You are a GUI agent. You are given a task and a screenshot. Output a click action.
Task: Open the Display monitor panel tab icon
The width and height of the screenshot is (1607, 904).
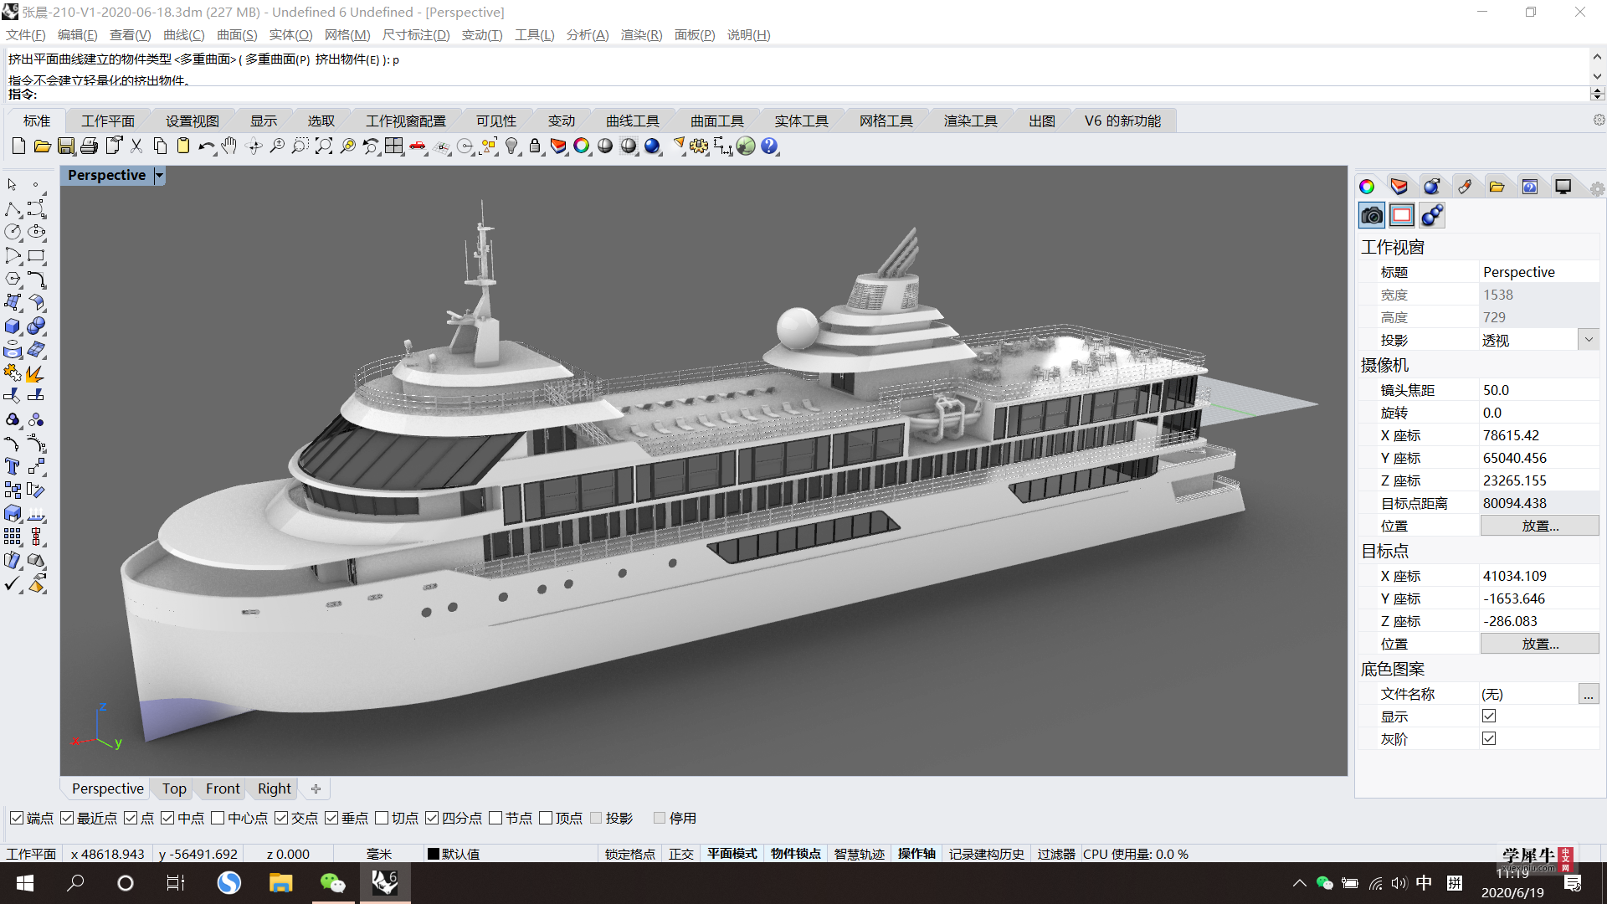tap(1563, 187)
